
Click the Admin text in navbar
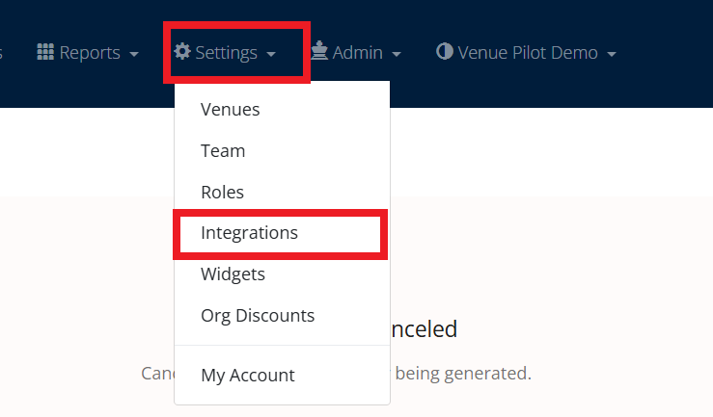[357, 53]
